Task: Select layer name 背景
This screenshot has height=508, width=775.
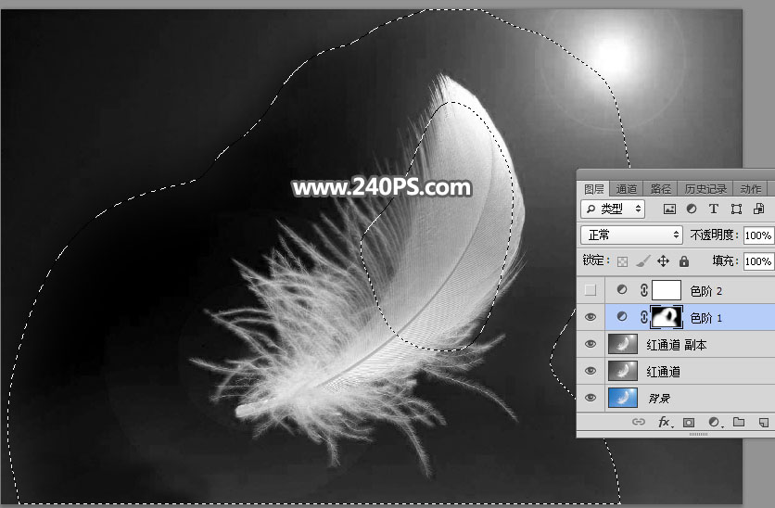Action: 659,399
